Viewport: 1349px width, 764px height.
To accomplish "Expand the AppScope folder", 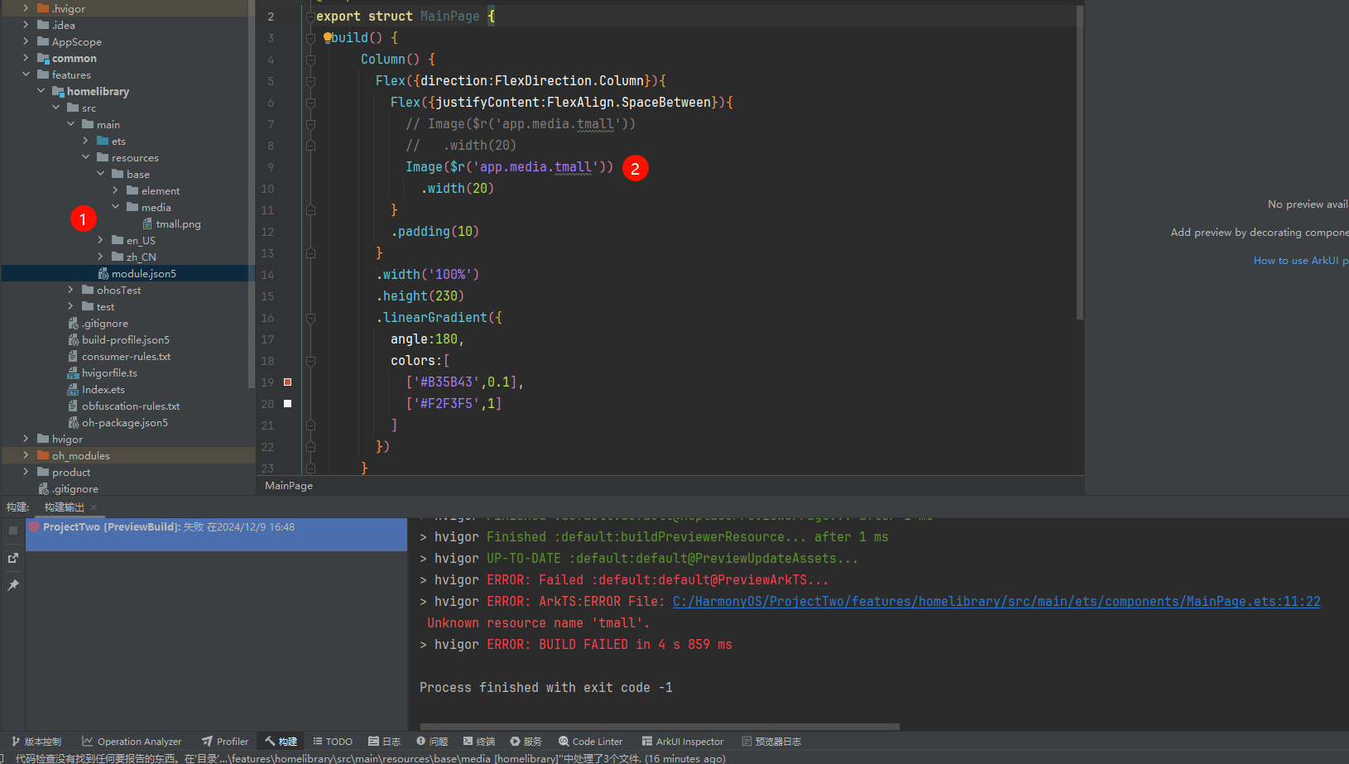I will pyautogui.click(x=26, y=41).
